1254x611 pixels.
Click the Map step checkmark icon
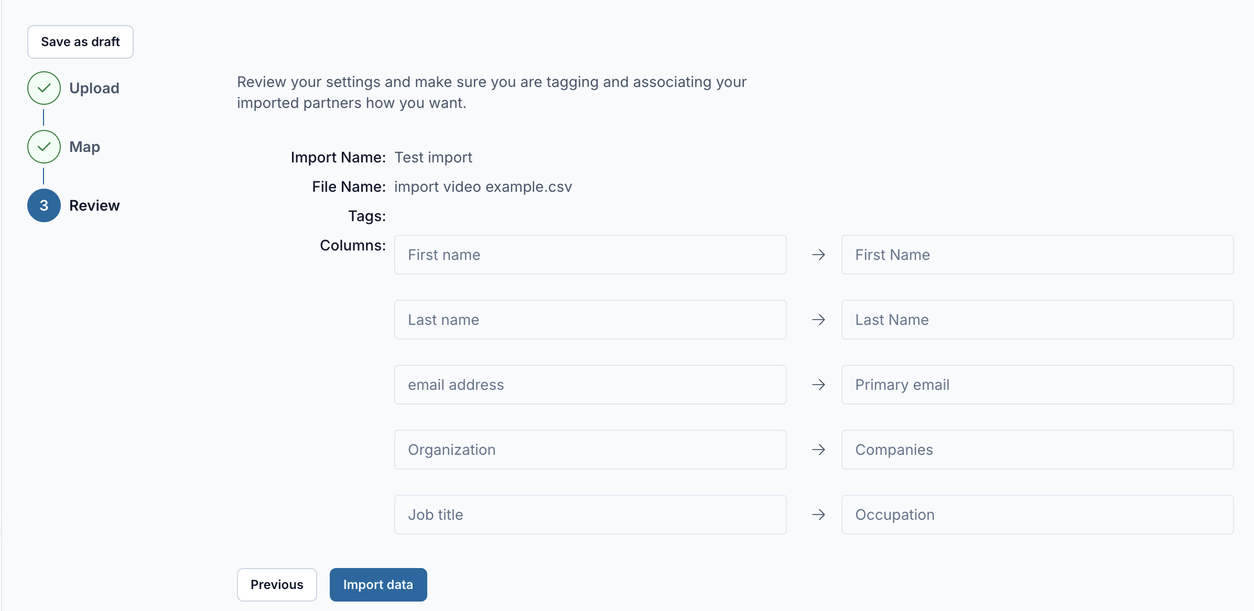(x=44, y=147)
